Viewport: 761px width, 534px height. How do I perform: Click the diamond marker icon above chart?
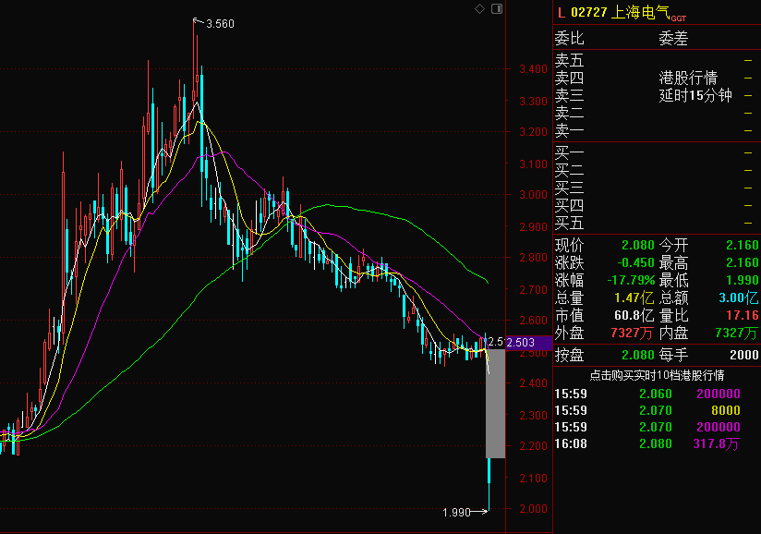tap(479, 9)
